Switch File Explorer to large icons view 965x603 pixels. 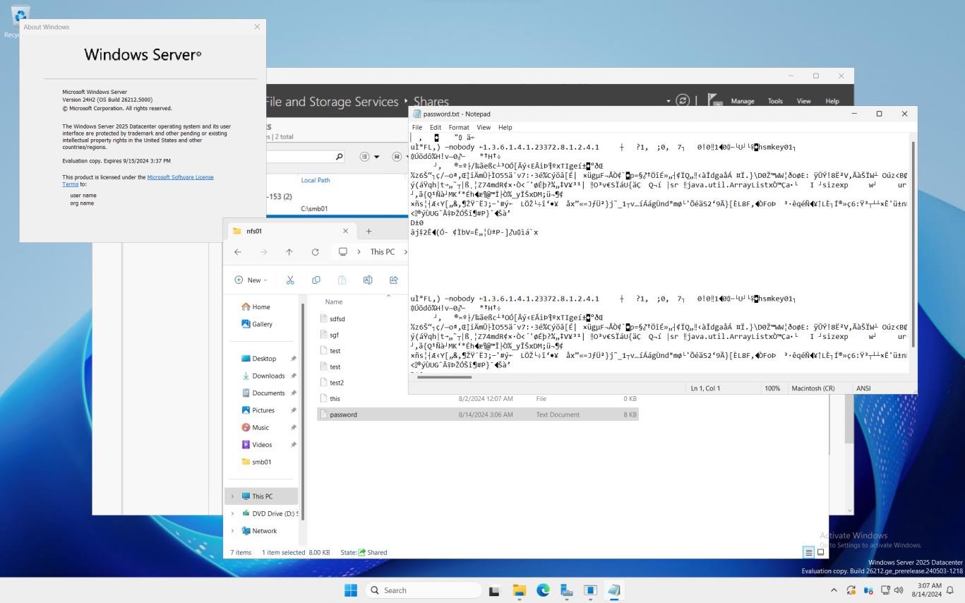[x=820, y=552]
